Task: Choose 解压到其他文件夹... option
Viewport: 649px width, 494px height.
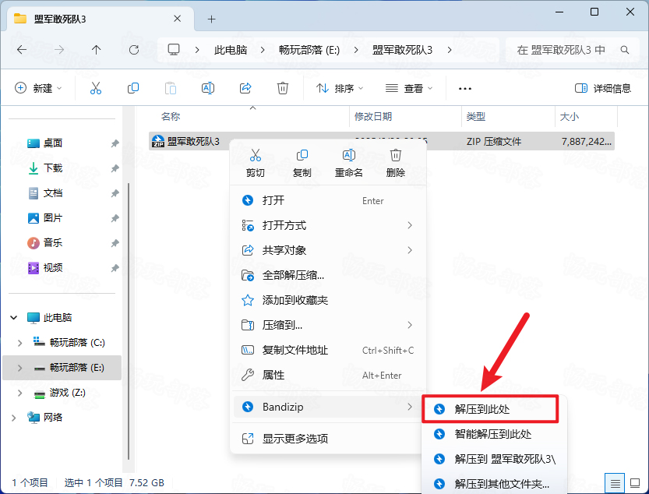Action: [x=494, y=484]
